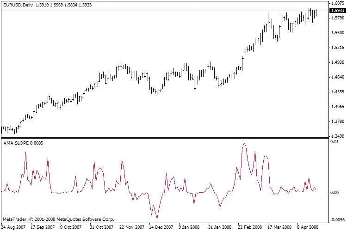This screenshot has width=347, height=231.
Task: Click the 1.4355 price axis label
Action: [x=337, y=92]
